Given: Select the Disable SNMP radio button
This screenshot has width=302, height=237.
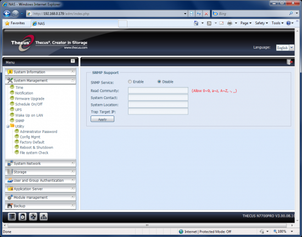Looking at the screenshot, I should point(159,82).
